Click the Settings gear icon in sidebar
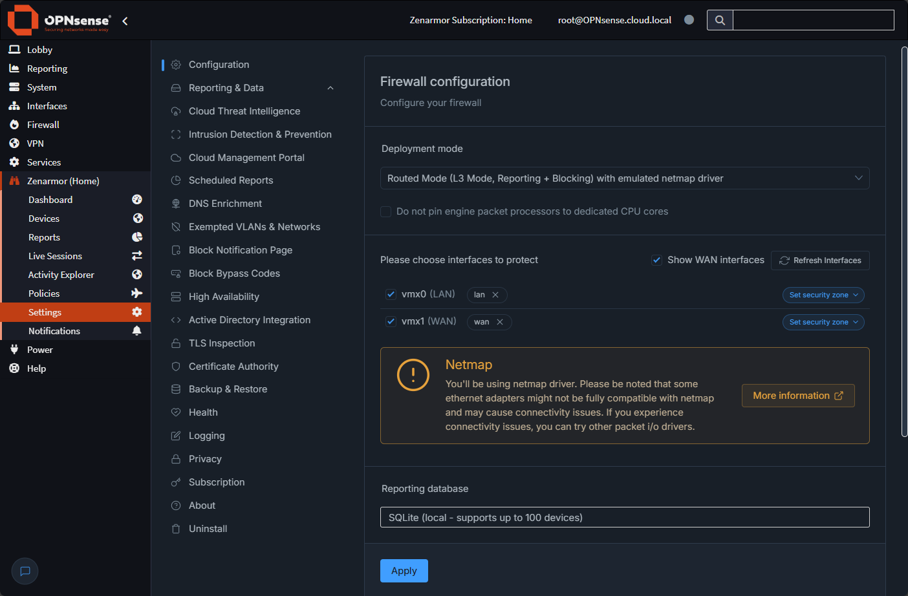The image size is (908, 596). 136,312
